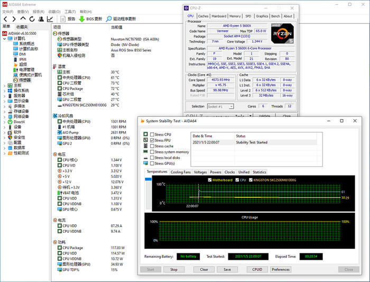This screenshot has height=282, width=370.
Task: Enable the Stress cache checkbox
Action: click(152, 146)
